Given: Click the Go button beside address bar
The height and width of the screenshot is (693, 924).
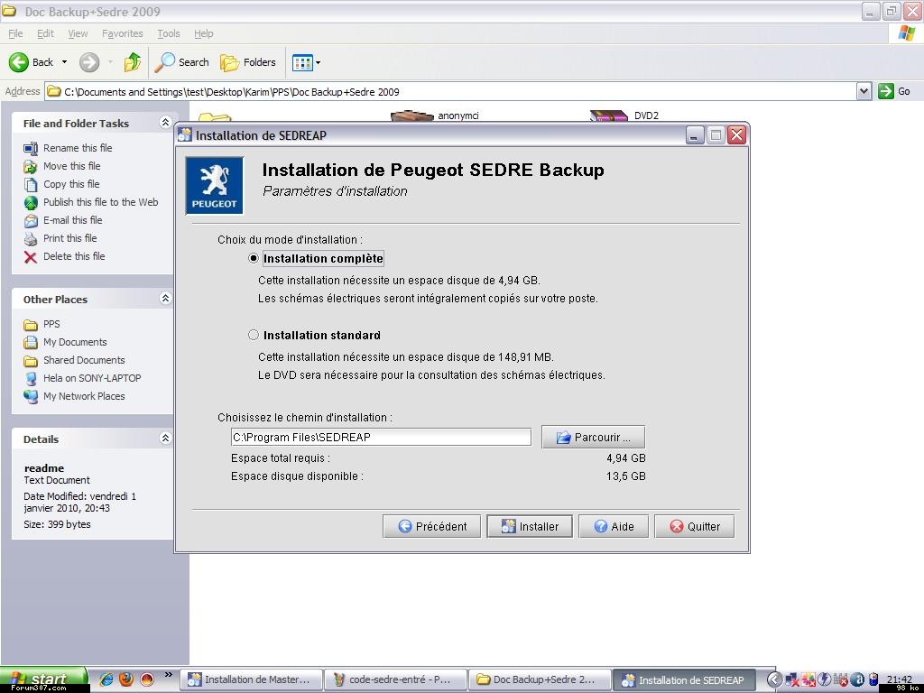Looking at the screenshot, I should (x=894, y=91).
